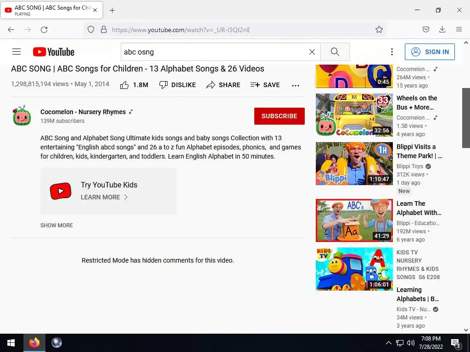The image size is (470, 352).
Task: Open YouTube settings three-dot menu
Action: click(x=392, y=52)
